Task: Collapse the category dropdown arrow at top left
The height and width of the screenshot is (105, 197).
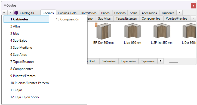Action: pyautogui.click(x=4, y=13)
